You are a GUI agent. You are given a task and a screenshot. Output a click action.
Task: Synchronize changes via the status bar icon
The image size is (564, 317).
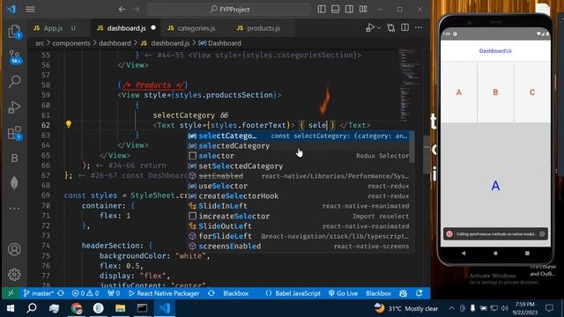point(61,293)
